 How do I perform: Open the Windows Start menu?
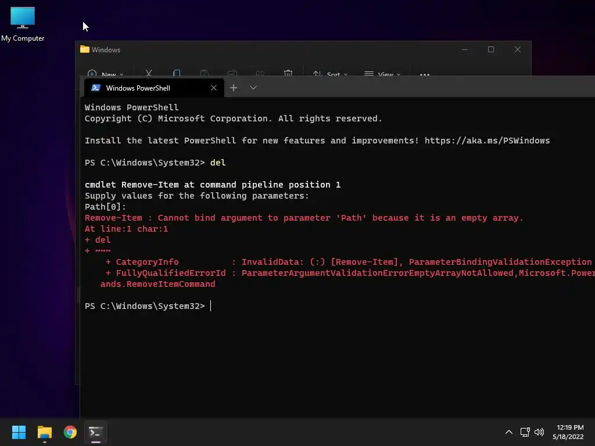pos(19,432)
